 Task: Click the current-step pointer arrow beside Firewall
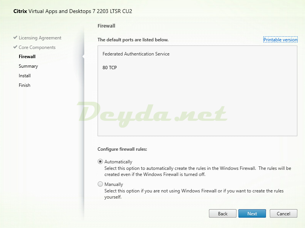tap(83, 57)
